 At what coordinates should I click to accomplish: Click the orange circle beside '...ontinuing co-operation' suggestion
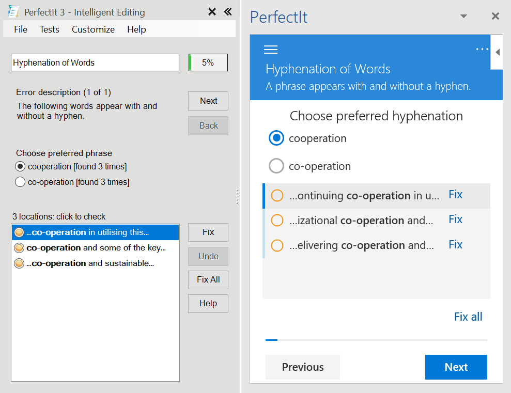277,196
